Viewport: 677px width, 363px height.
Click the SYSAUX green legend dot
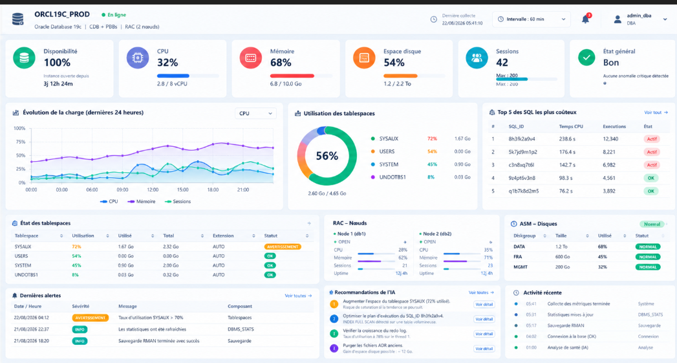tap(372, 138)
